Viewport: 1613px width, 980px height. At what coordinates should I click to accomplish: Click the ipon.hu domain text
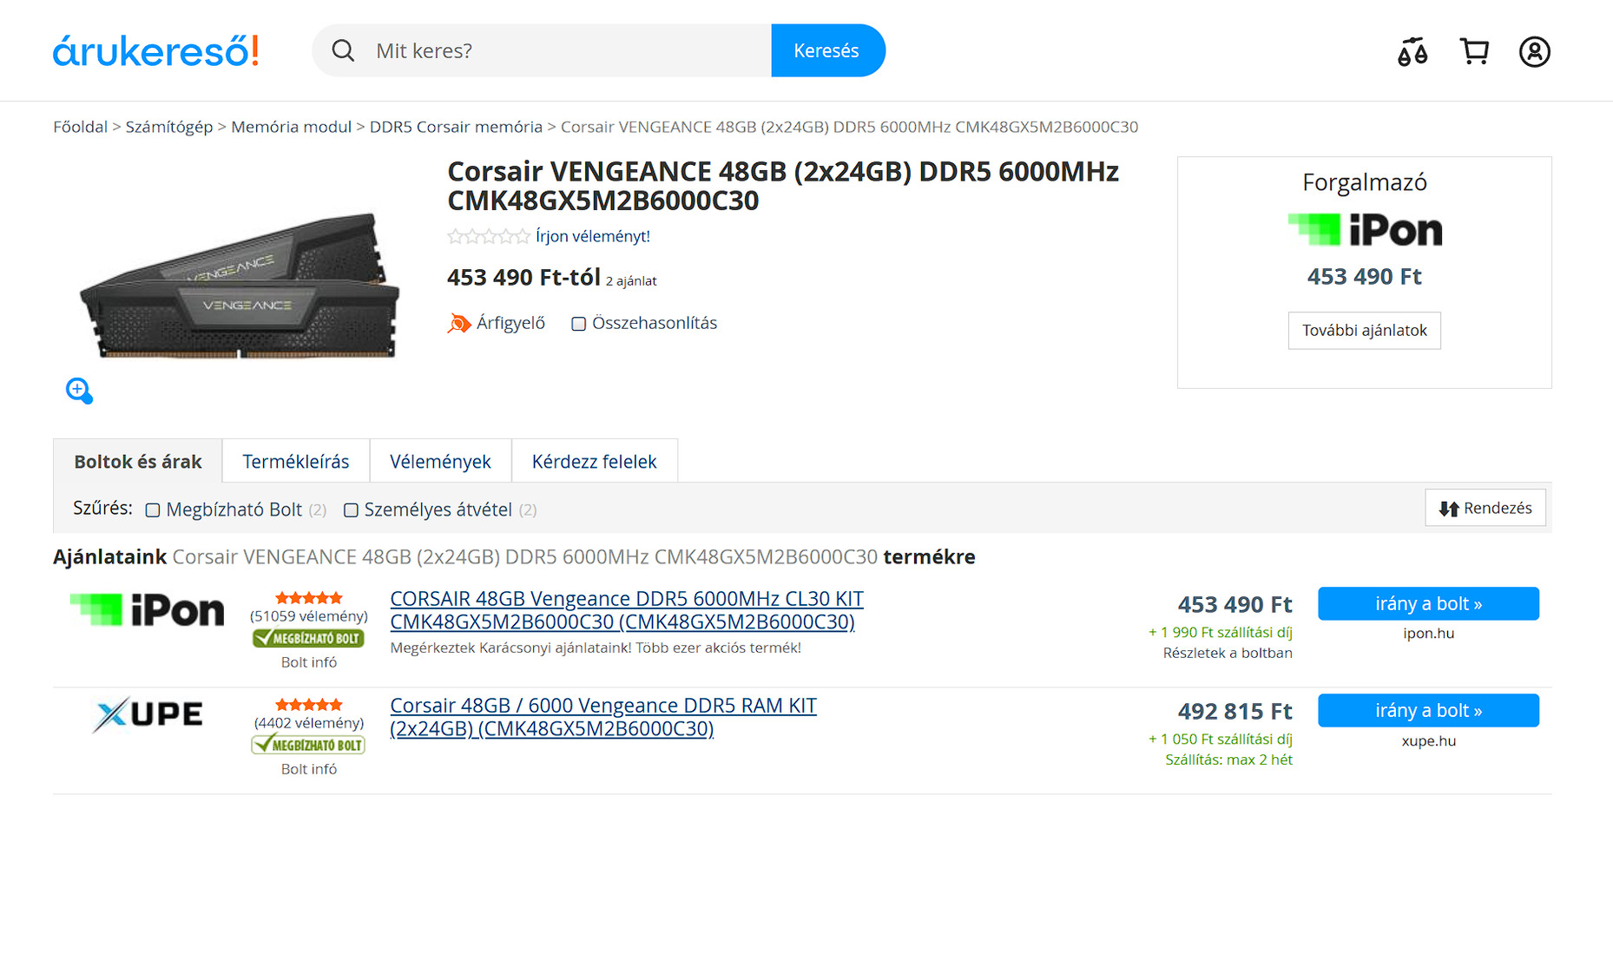click(1428, 634)
